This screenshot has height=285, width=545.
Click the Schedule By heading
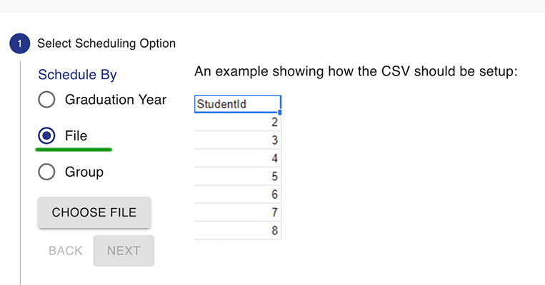click(x=78, y=75)
